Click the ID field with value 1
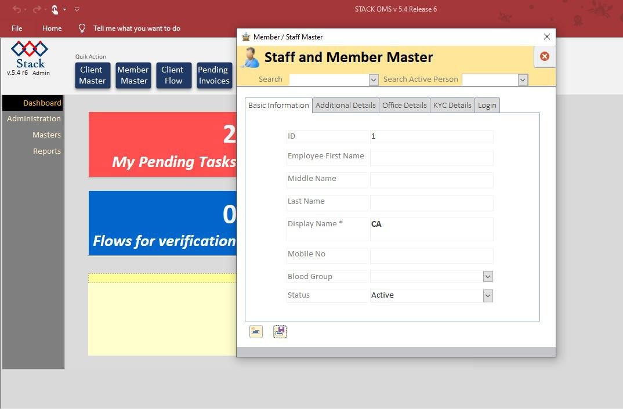This screenshot has height=409, width=623. (x=432, y=136)
